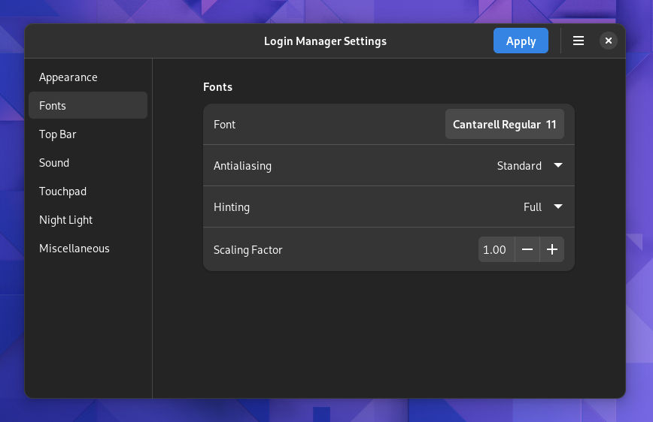Open the hamburger main menu
This screenshot has height=422, width=653.
click(x=579, y=41)
